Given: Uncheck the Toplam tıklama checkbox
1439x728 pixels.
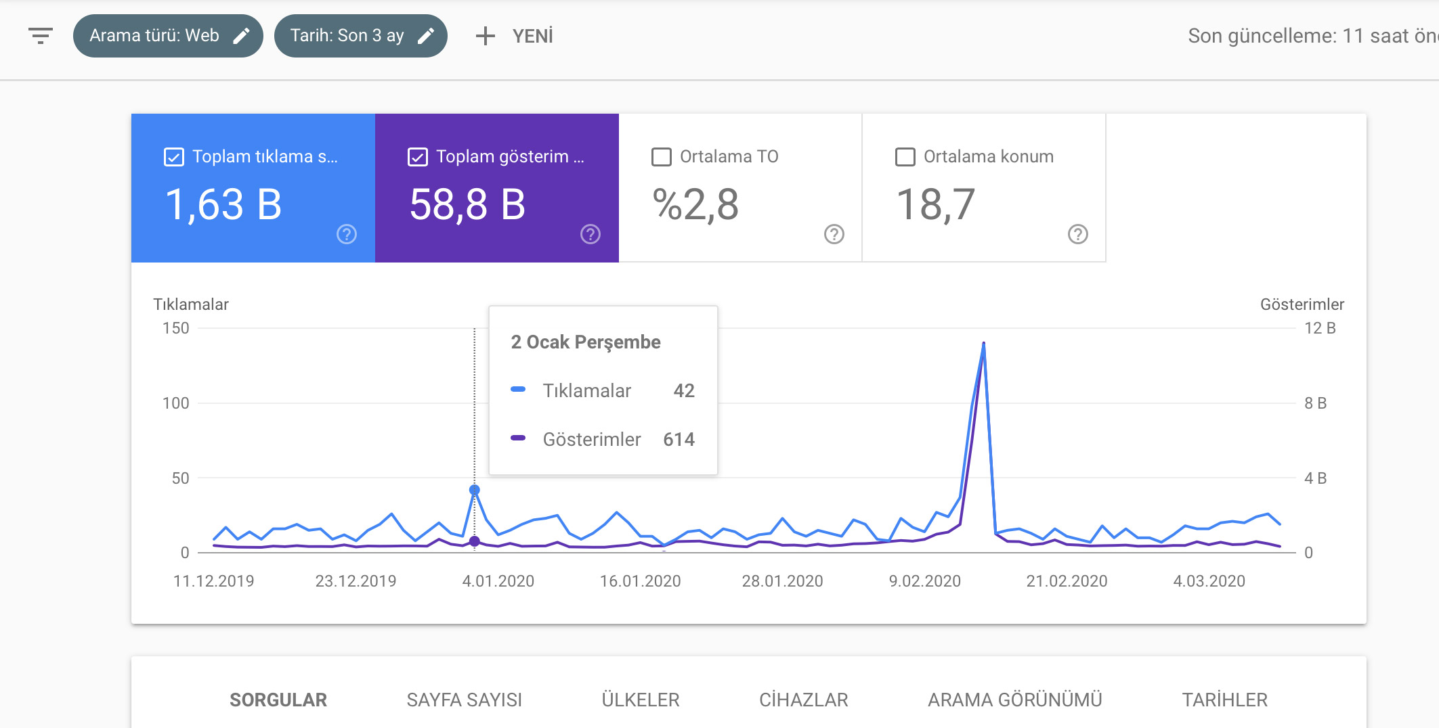Looking at the screenshot, I should point(174,157).
